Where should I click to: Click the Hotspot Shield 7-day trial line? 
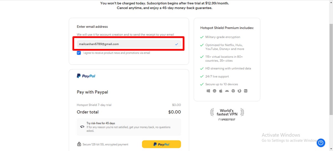[x=94, y=105]
